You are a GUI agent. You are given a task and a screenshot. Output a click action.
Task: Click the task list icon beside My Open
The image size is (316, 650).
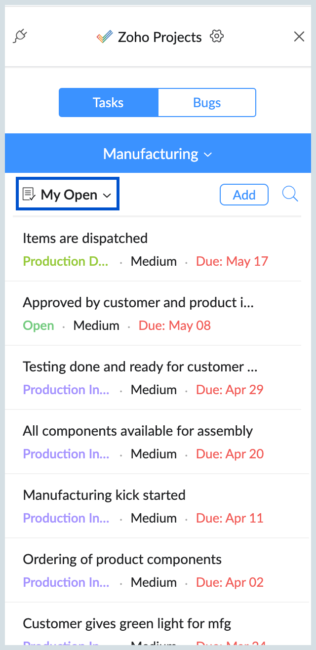(x=29, y=195)
